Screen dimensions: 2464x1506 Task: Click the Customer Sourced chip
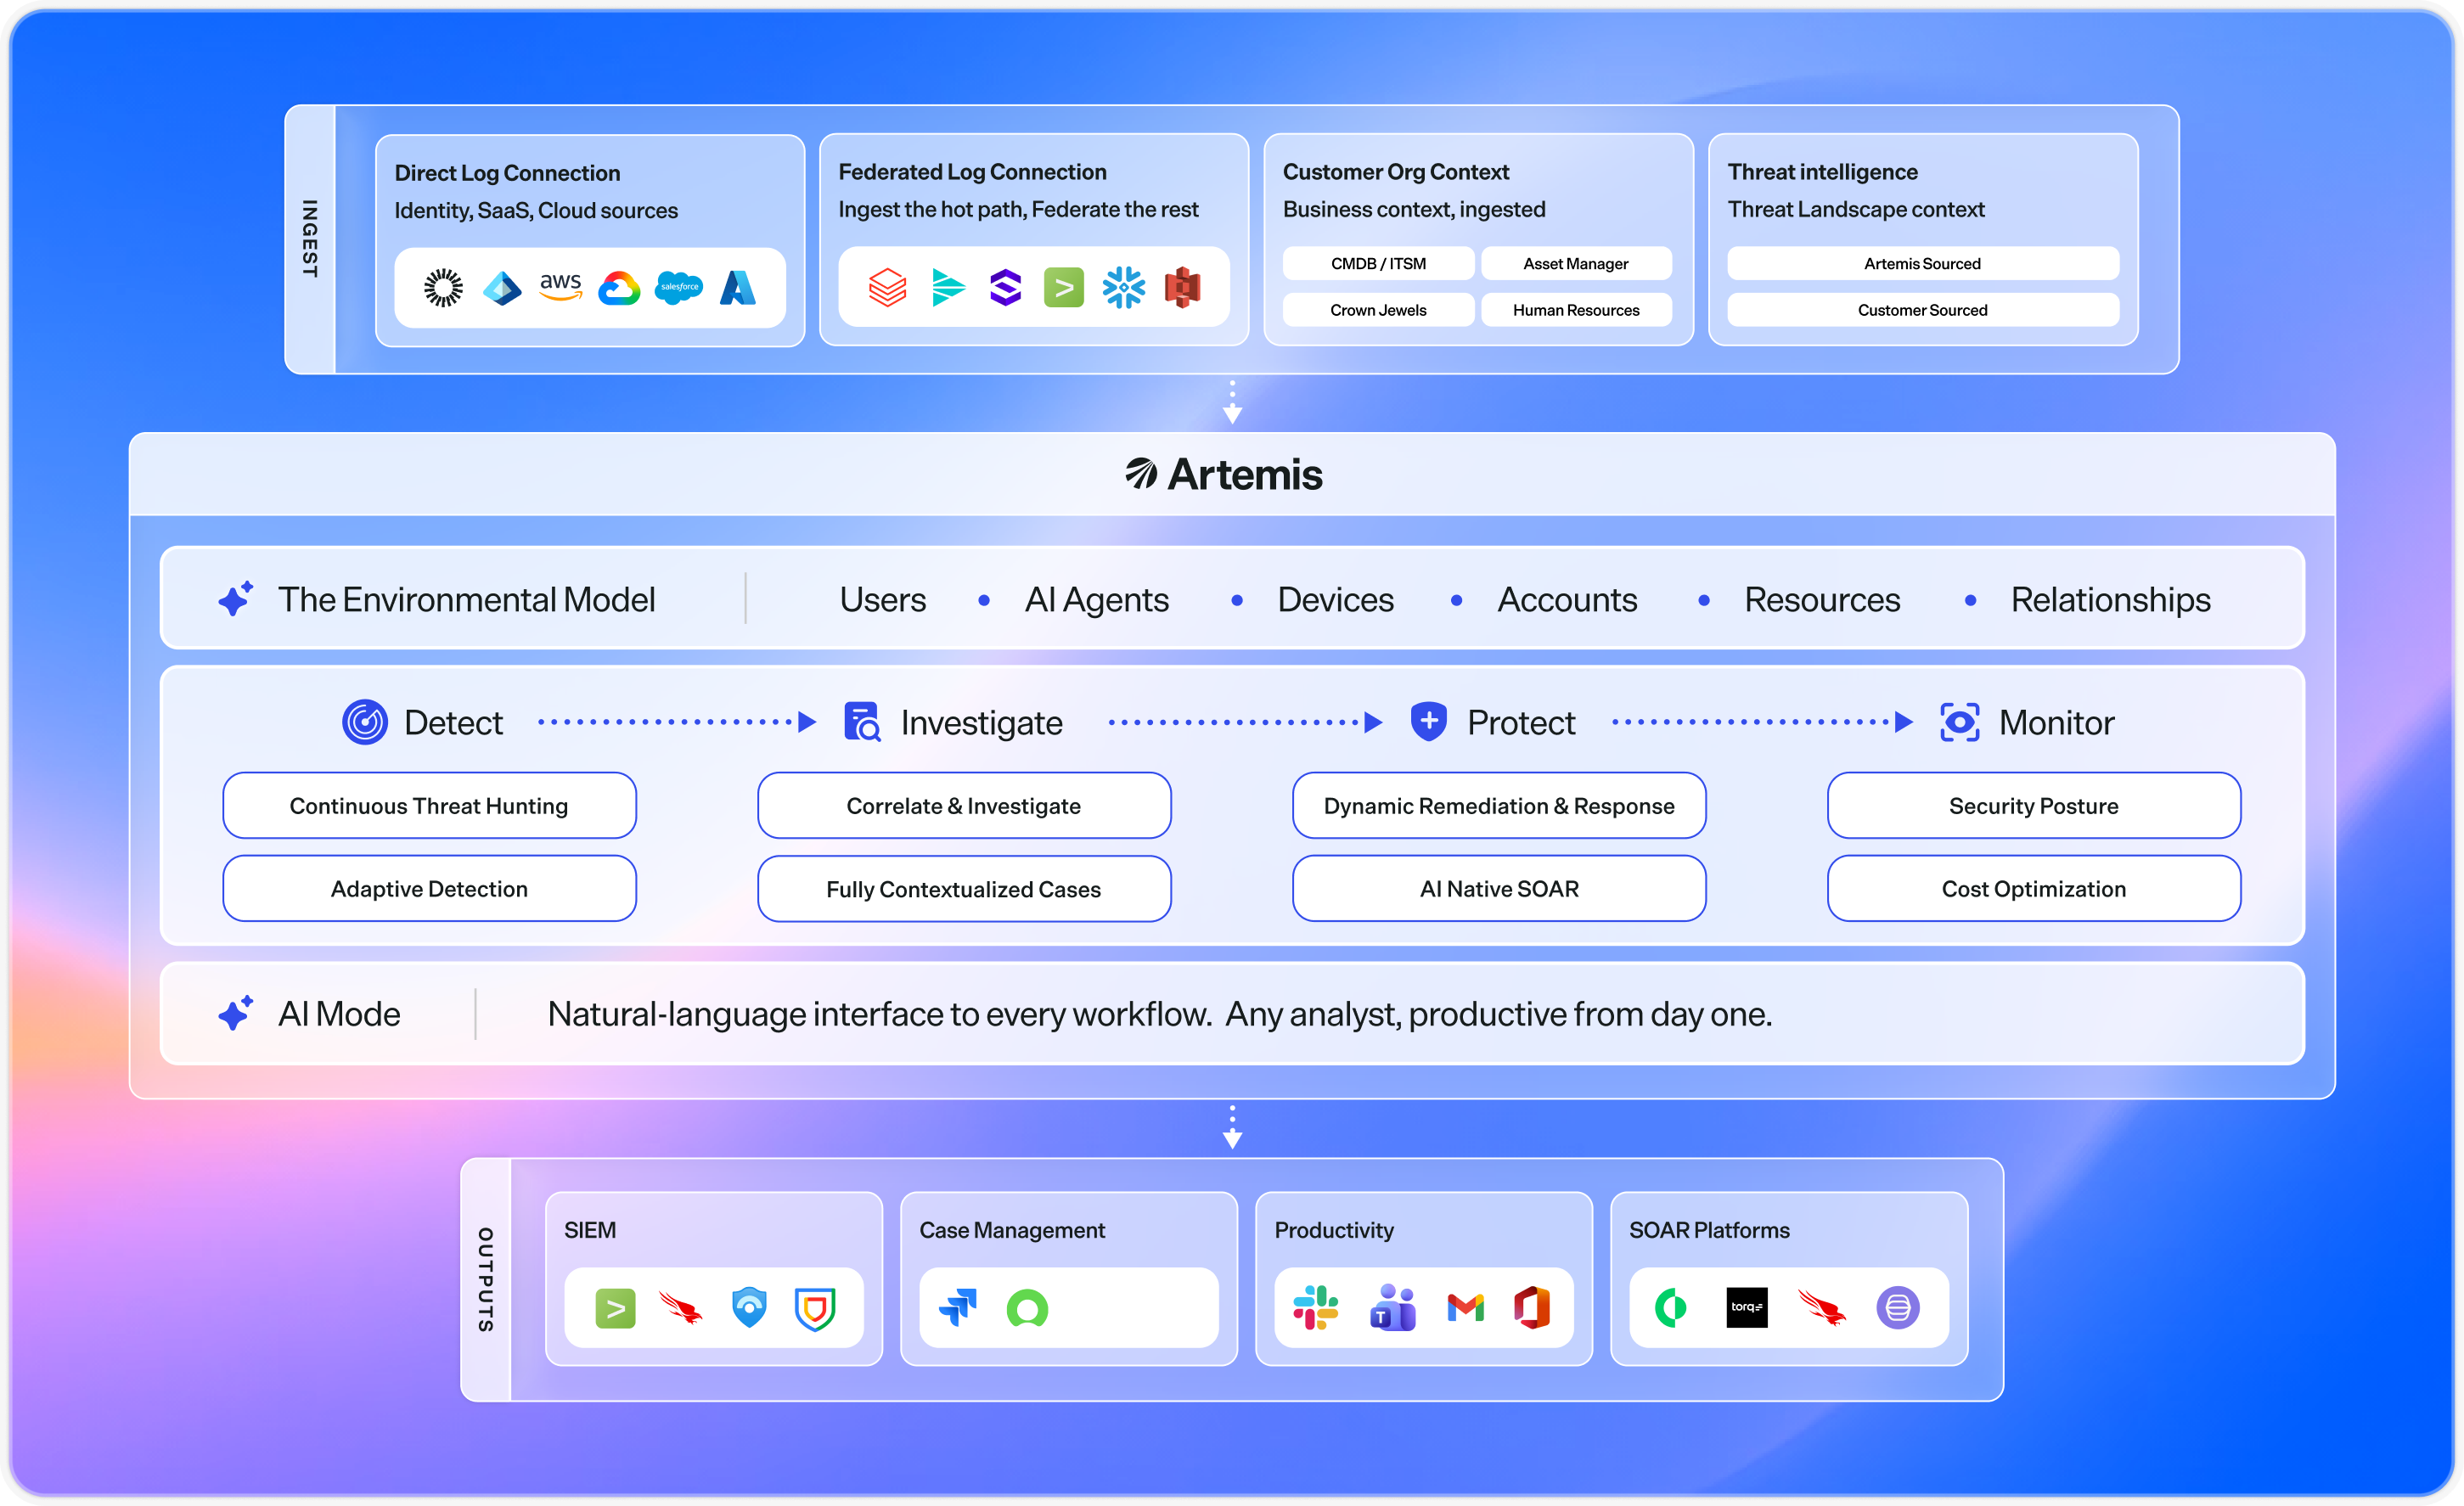coord(1923,310)
